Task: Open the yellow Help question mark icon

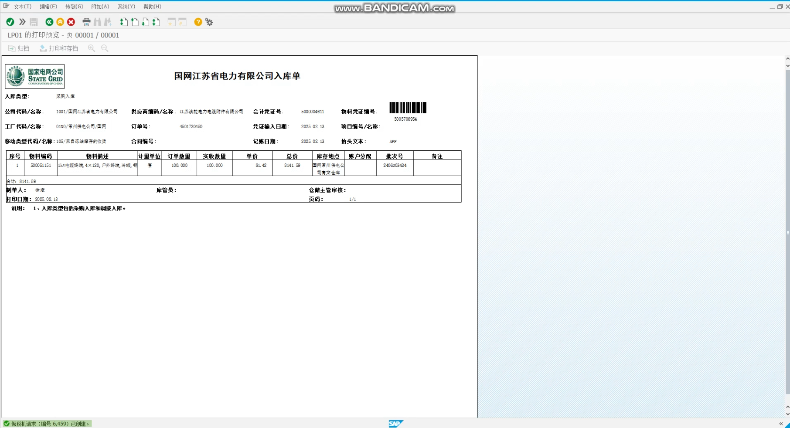Action: tap(198, 22)
